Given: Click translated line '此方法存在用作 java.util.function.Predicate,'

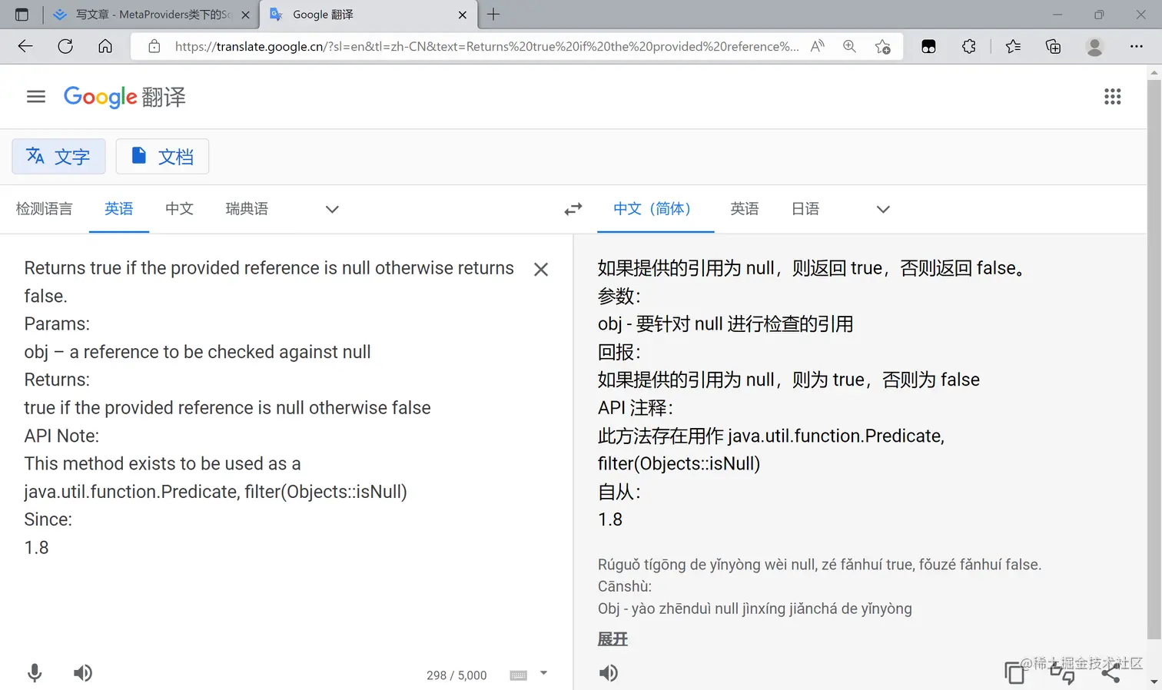Looking at the screenshot, I should [772, 436].
